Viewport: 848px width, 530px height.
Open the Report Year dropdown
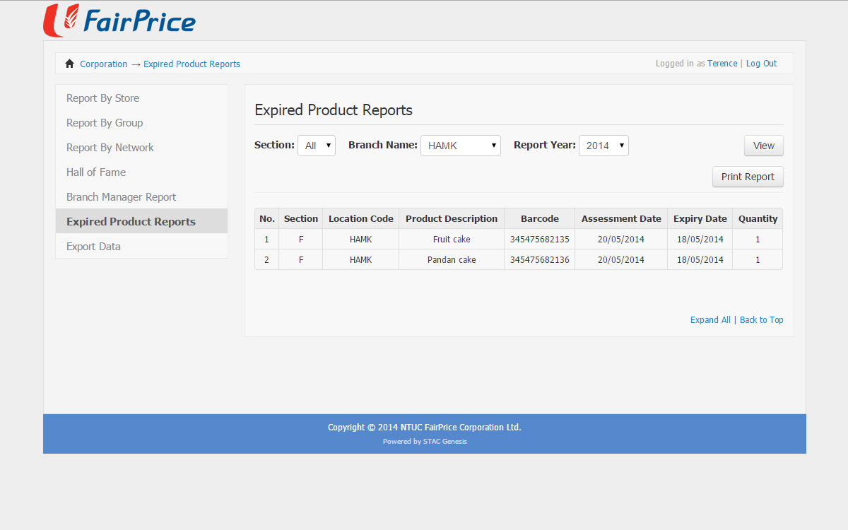click(603, 146)
